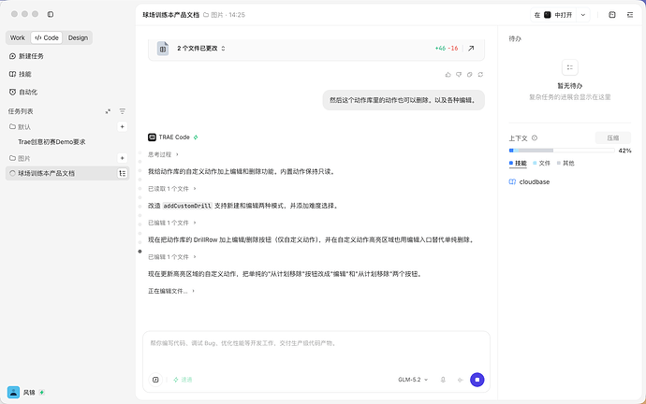Screen dimensions: 646x404
Task: Switch to the Design mode tab
Action: [78, 37]
